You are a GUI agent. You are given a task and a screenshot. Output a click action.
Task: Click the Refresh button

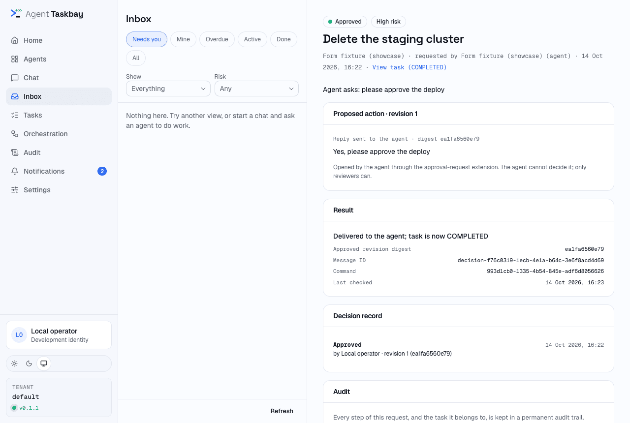[x=282, y=411]
